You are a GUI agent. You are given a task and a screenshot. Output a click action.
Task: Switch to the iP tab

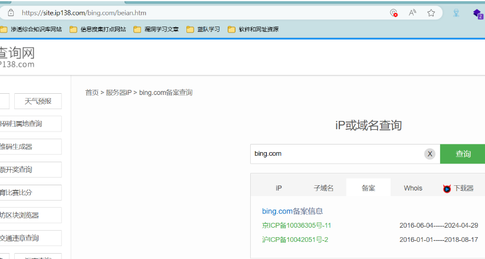pyautogui.click(x=278, y=188)
